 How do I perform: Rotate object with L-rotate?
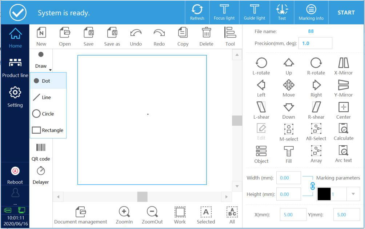tap(261, 66)
